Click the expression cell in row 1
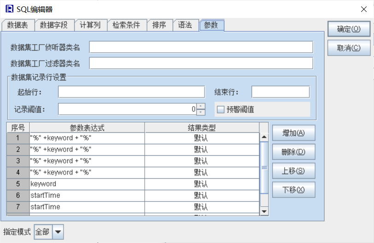374x243 pixels. 87,138
